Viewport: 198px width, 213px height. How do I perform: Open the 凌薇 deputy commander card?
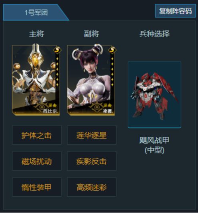[x=91, y=80]
